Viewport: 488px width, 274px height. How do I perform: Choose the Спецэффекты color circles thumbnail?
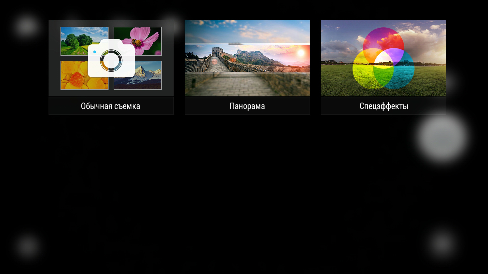point(384,58)
